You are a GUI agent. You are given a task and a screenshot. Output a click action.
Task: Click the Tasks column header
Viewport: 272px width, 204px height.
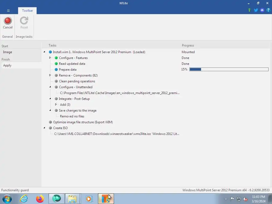coord(52,45)
